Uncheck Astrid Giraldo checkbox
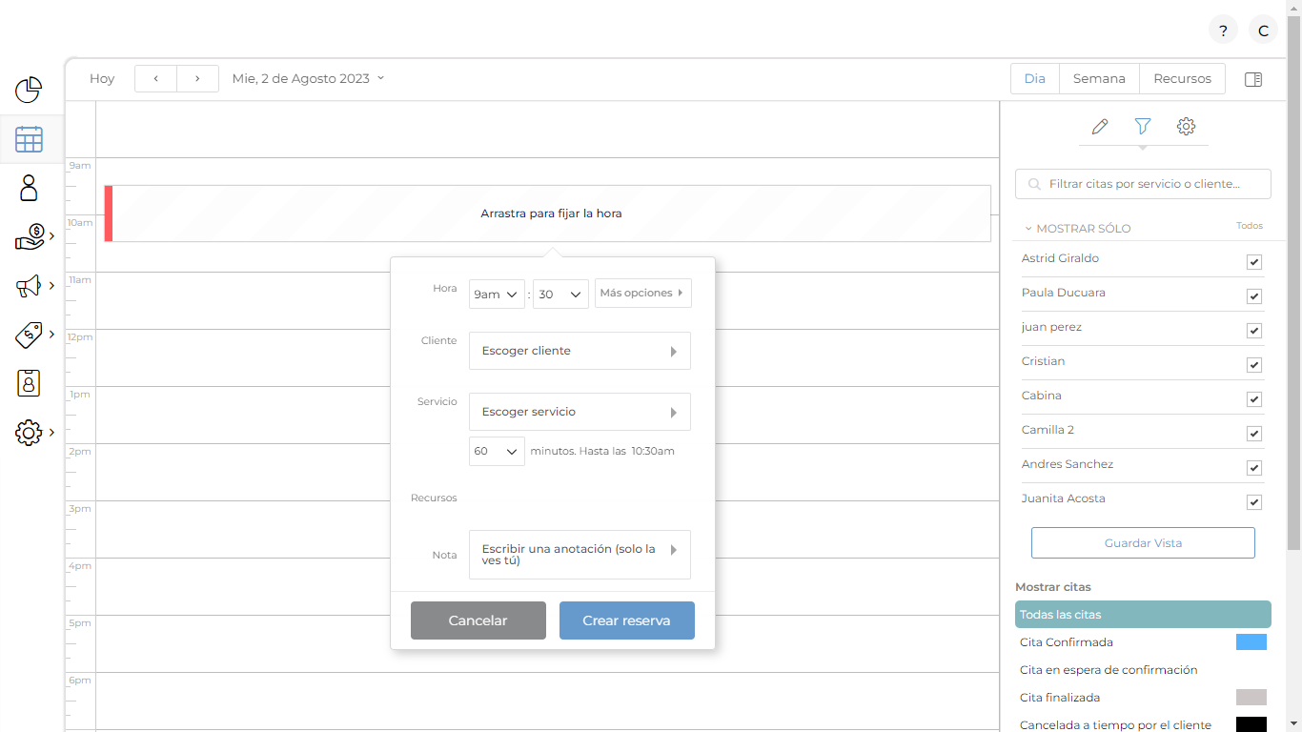 1254,262
